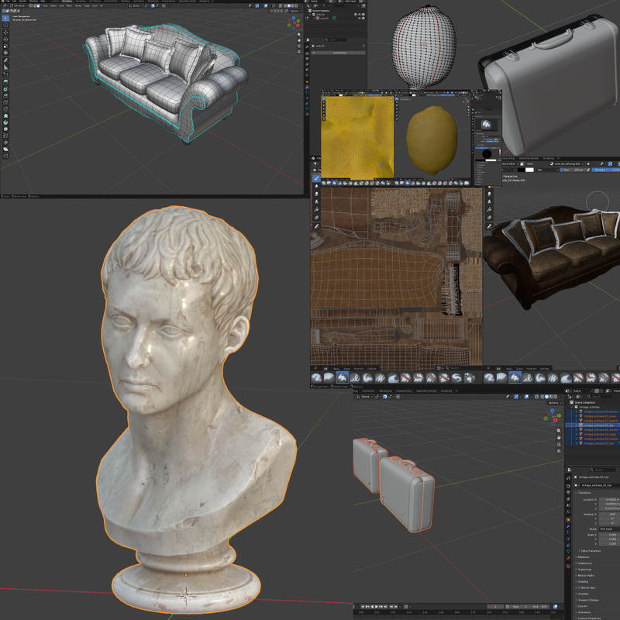The image size is (620, 620).
Task: Toggle X-ray button in suitcase viewport header
Action: pos(536,396)
